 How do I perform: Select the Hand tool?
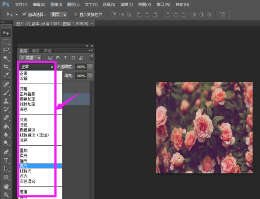(6, 186)
